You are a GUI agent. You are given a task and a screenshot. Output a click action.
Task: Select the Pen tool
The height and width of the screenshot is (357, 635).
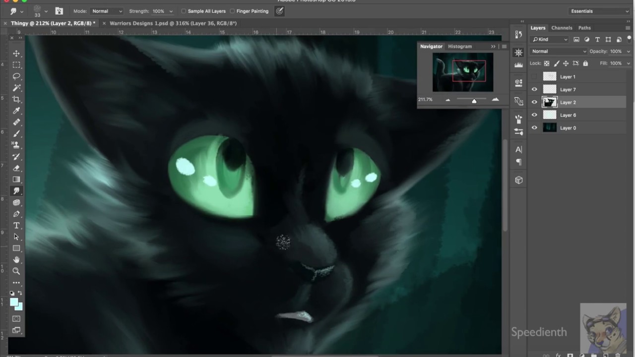pyautogui.click(x=16, y=214)
